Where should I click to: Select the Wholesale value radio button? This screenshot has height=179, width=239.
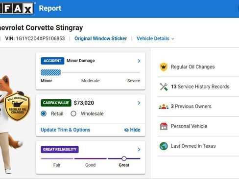(x=73, y=113)
